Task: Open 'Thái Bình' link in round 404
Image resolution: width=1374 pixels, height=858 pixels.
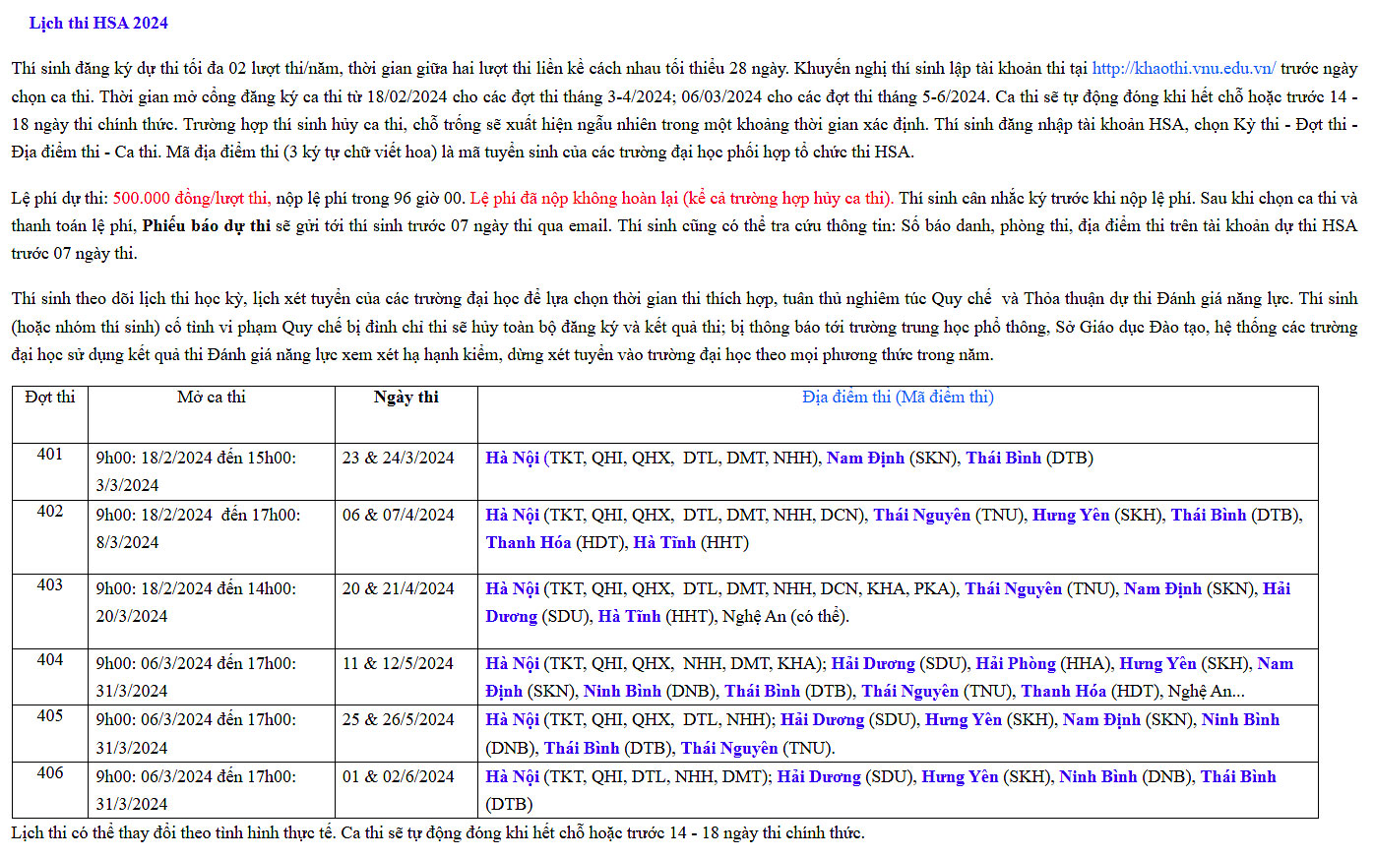Action: point(763,692)
